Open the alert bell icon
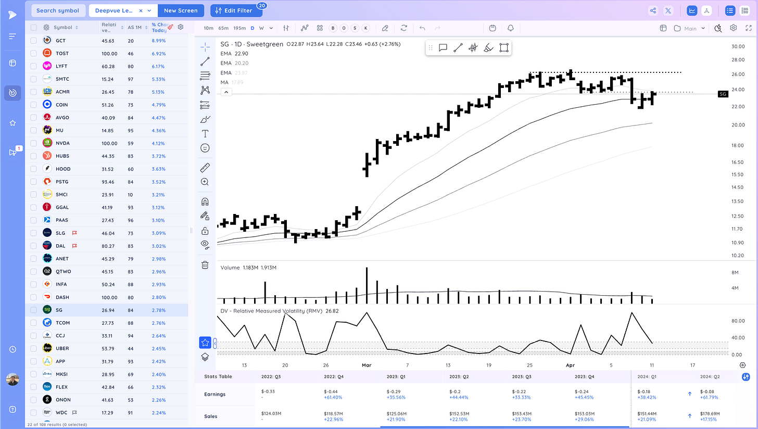Screen dimensions: 758x429 [511, 28]
